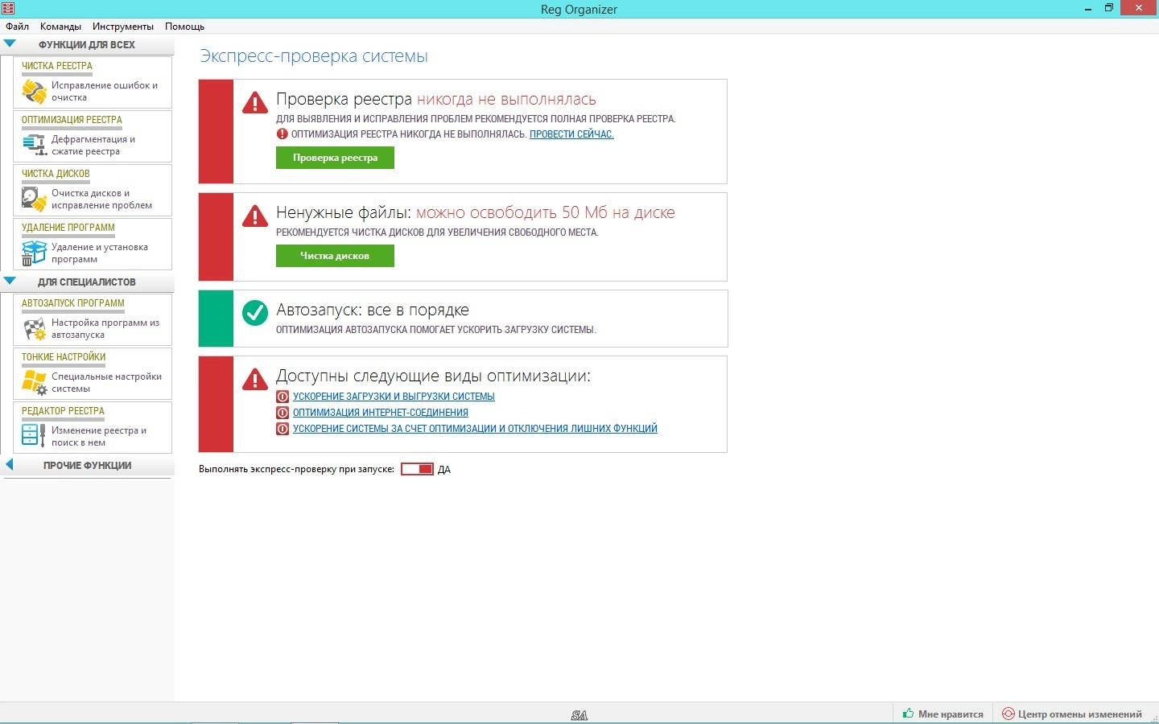1159x724 pixels.
Task: Click the ДЛЯ СПЕЦИАЛИСТОВ header label
Action: pyautogui.click(x=87, y=282)
